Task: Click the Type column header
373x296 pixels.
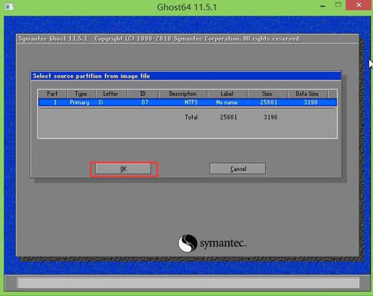Action: coord(81,94)
